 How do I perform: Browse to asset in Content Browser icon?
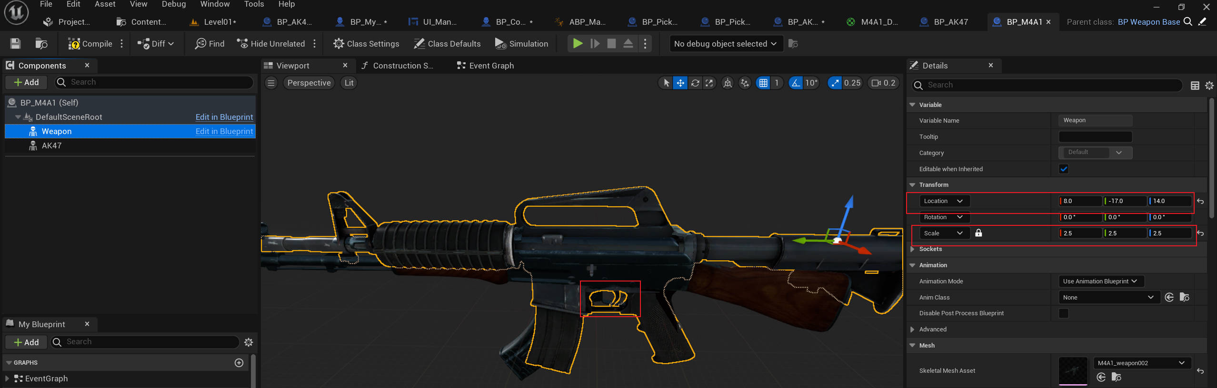click(x=41, y=44)
